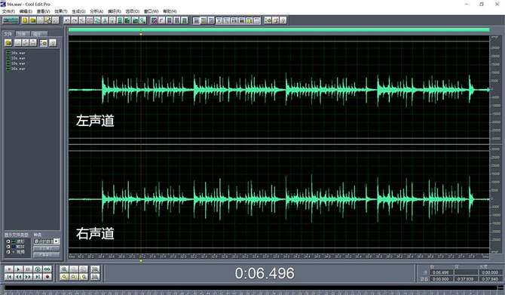The height and width of the screenshot is (295, 505).
Task: Pause playback in the transport controls
Action: pos(29,269)
